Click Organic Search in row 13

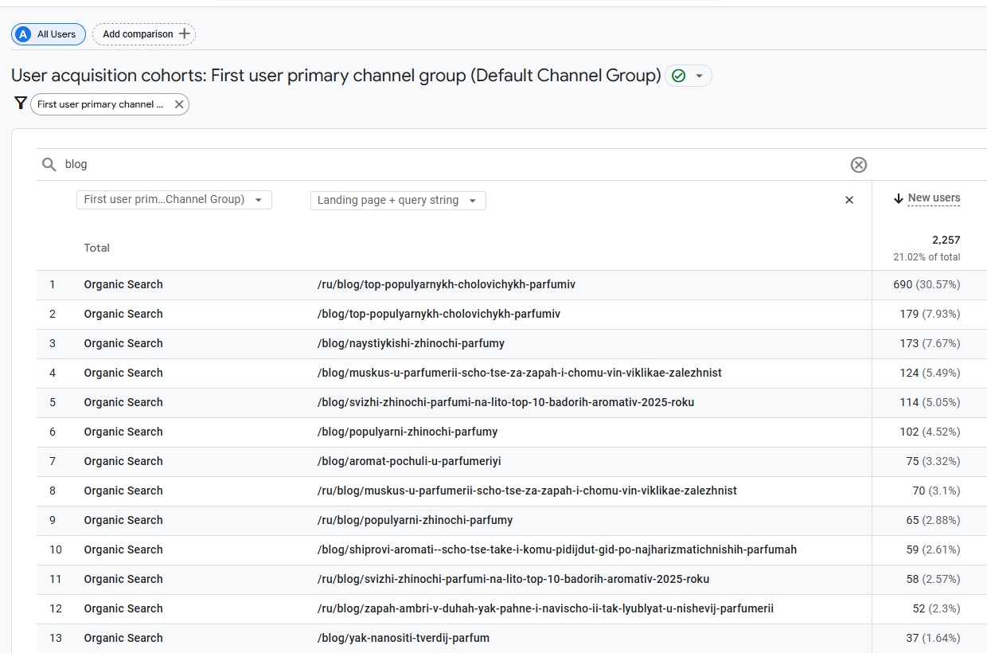[123, 638]
